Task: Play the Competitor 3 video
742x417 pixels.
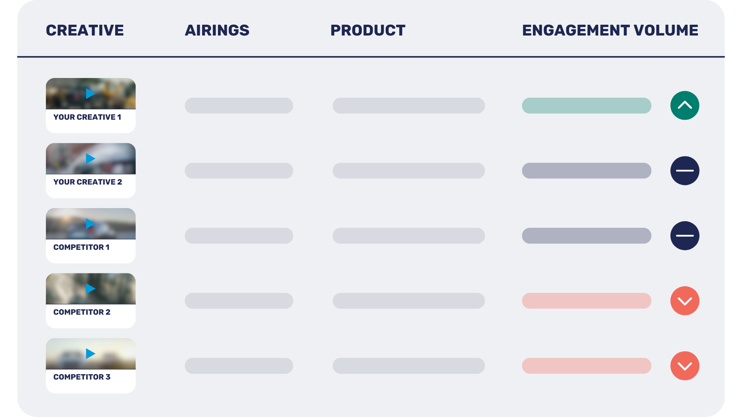Action: [90, 354]
